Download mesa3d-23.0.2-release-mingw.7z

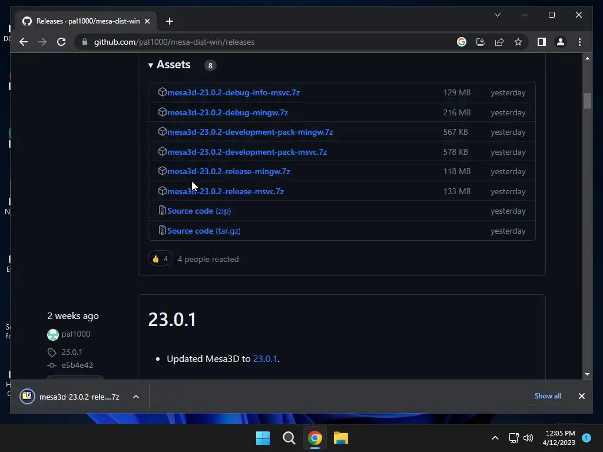coord(228,171)
